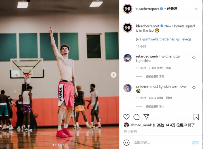Open the @antwells_thetrainer profile link
This screenshot has height=149, width=203.
click(159, 39)
